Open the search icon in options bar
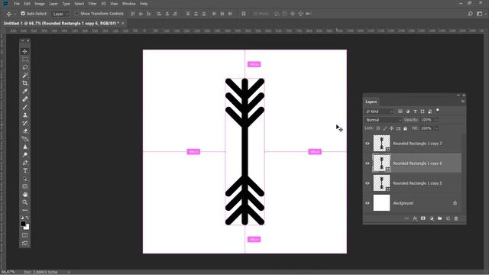The height and width of the screenshot is (275, 489). coord(471,14)
